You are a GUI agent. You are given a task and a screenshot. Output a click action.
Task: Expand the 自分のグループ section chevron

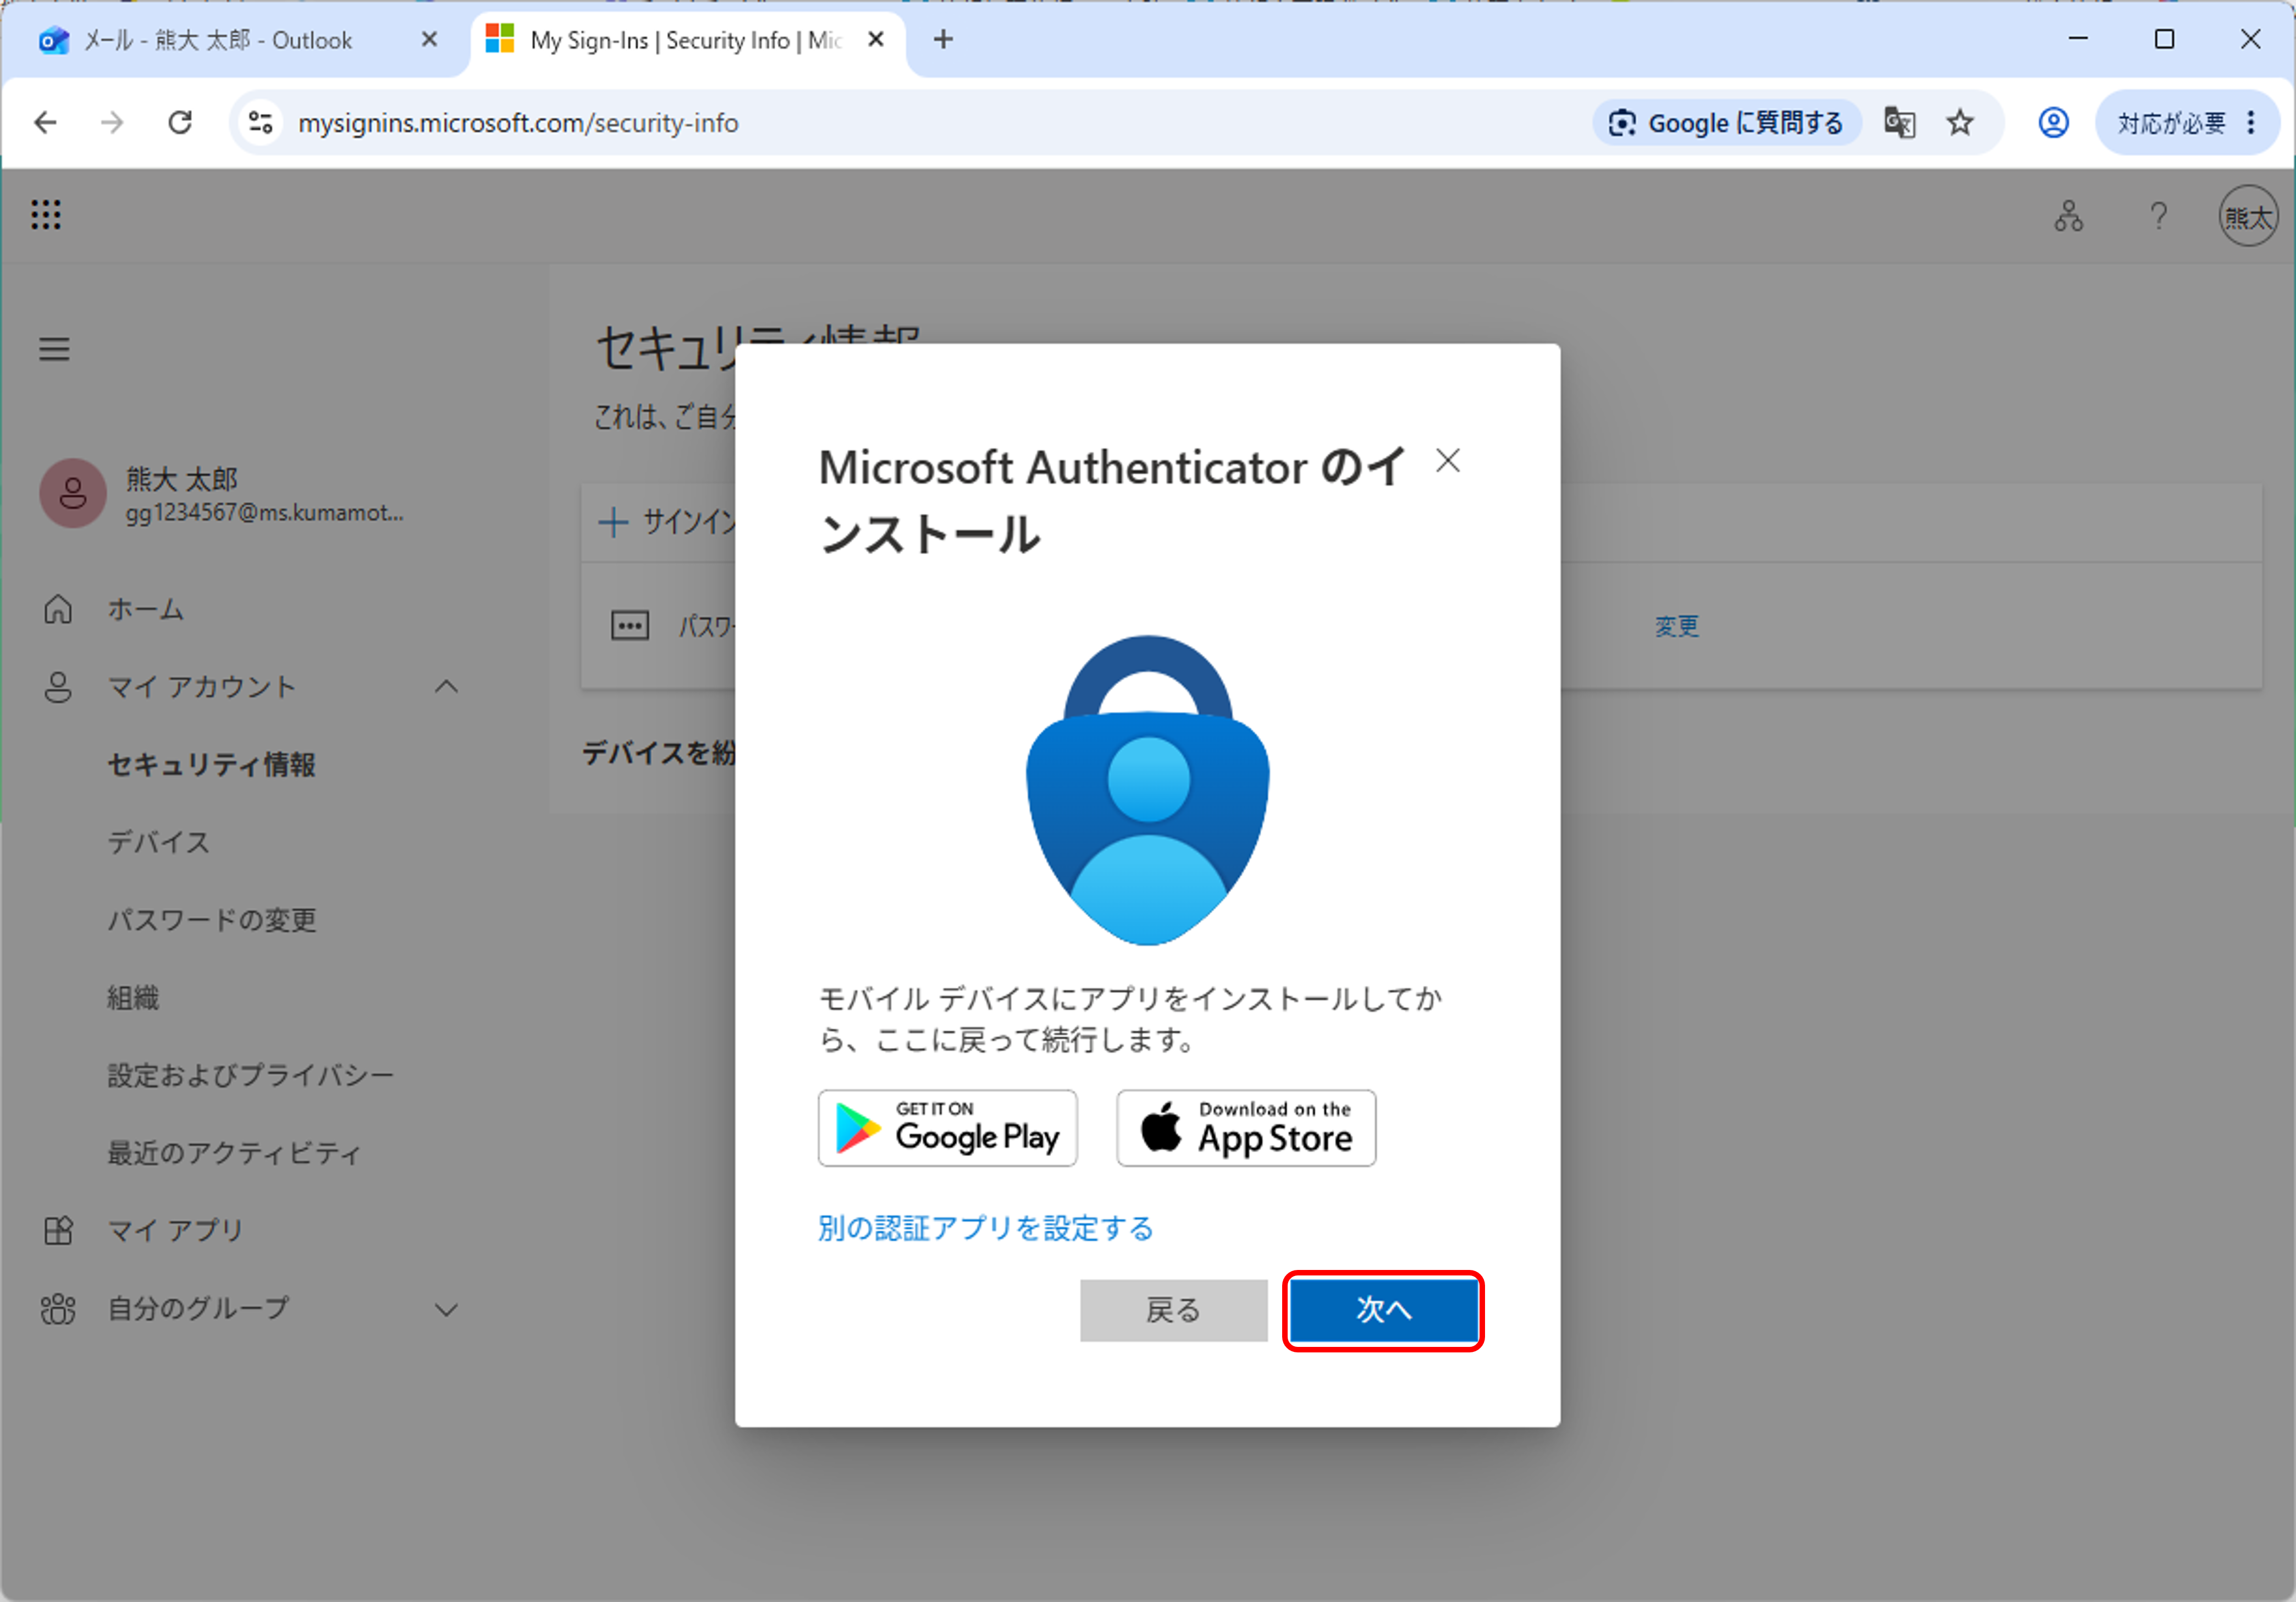pos(446,1309)
